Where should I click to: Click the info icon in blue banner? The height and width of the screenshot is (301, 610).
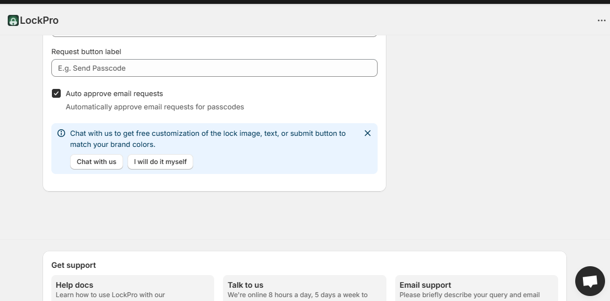point(61,133)
